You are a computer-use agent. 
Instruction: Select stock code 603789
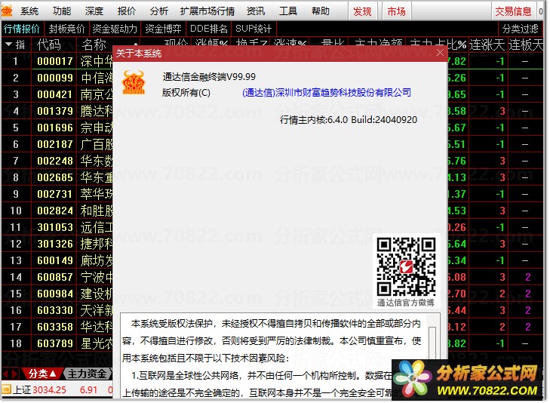tap(55, 343)
